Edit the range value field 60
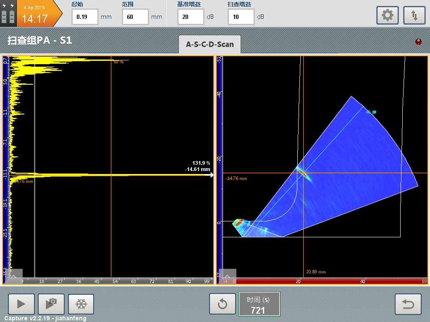430x322 pixels. (136, 17)
